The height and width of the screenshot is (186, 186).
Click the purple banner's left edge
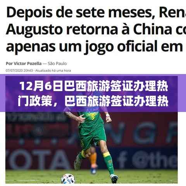[3, 93]
